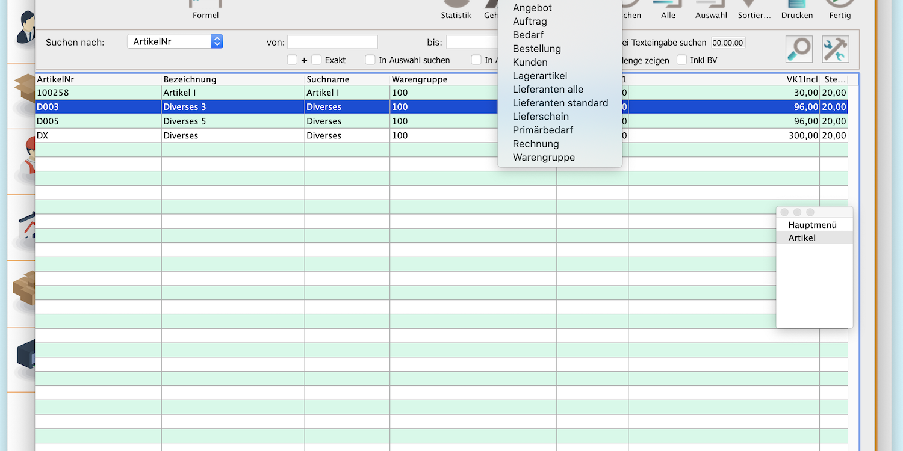
Task: Enable the Exakt checkbox
Action: [x=317, y=60]
